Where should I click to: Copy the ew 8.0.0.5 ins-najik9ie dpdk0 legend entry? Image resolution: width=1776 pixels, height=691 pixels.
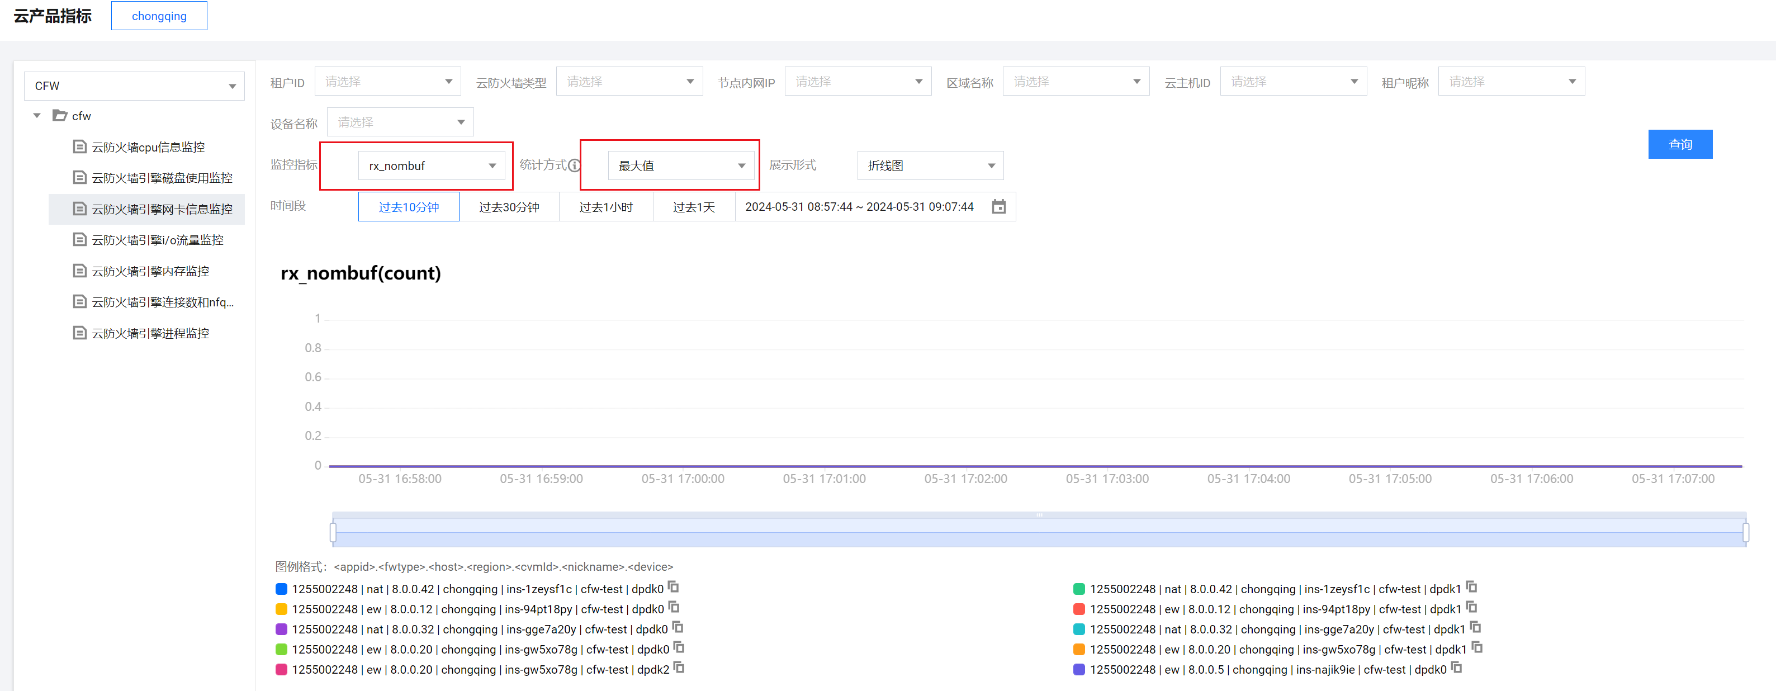pos(1456,668)
